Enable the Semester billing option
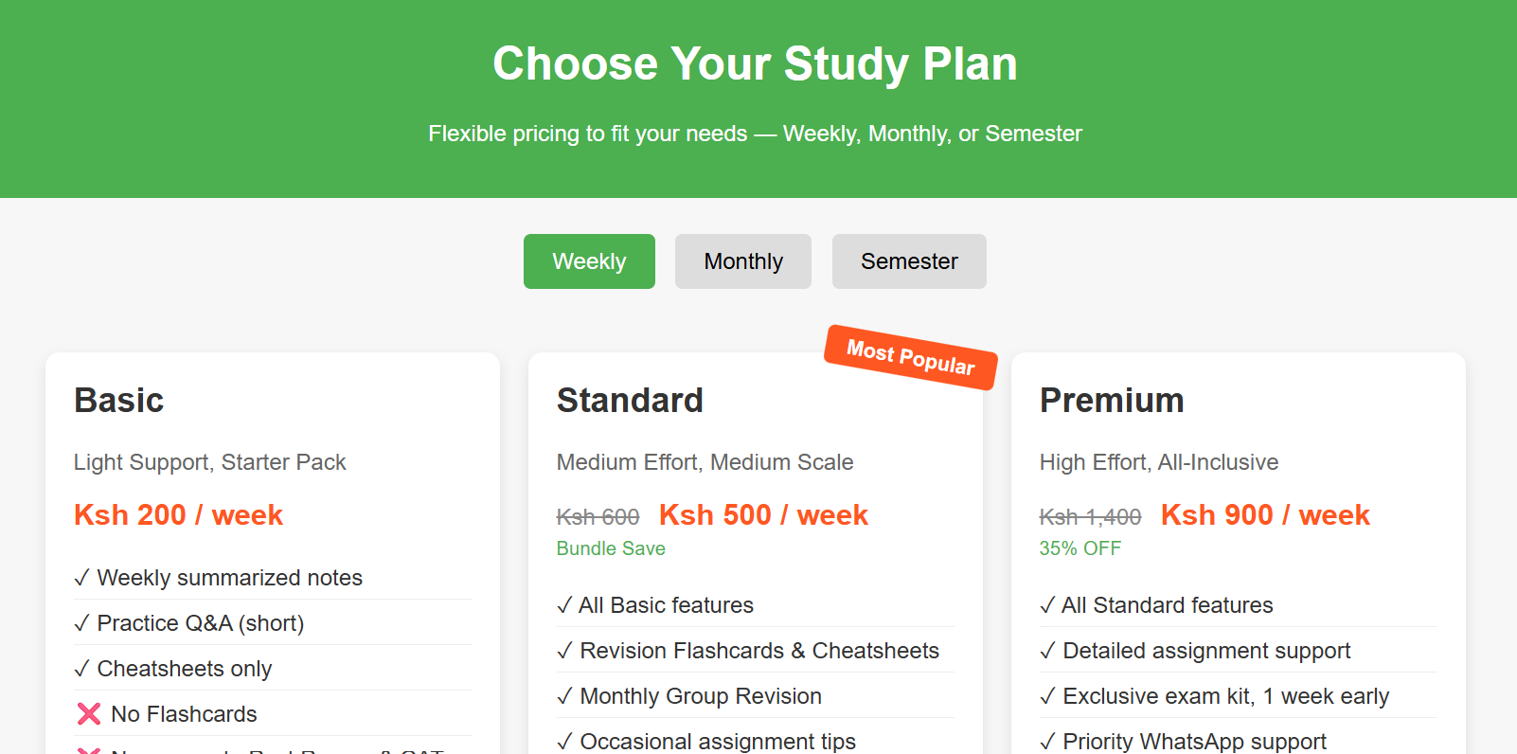This screenshot has width=1517, height=754. pyautogui.click(x=909, y=261)
